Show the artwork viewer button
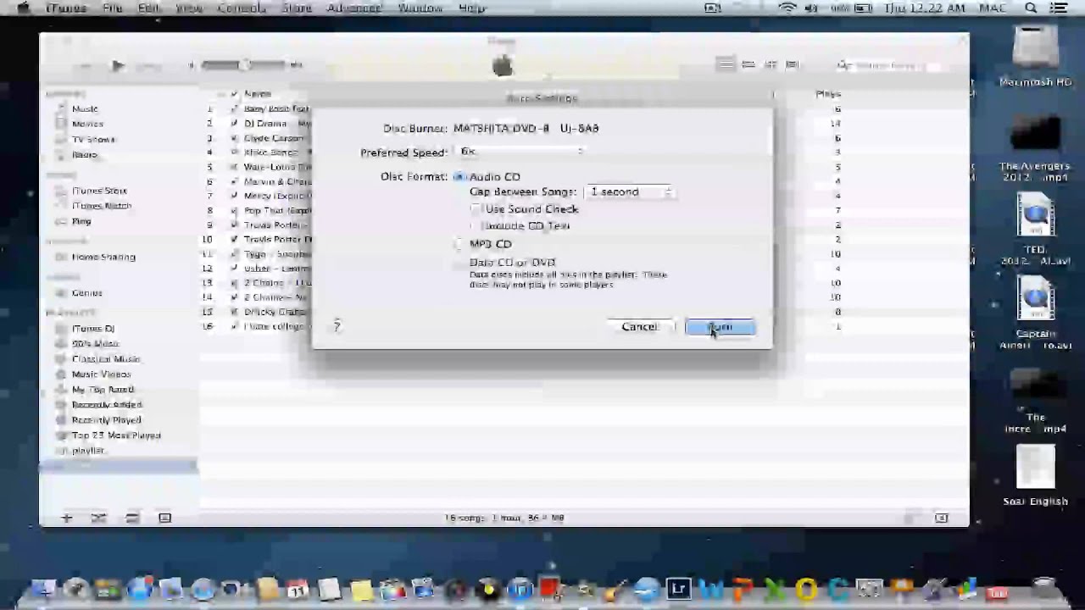 pos(164,518)
